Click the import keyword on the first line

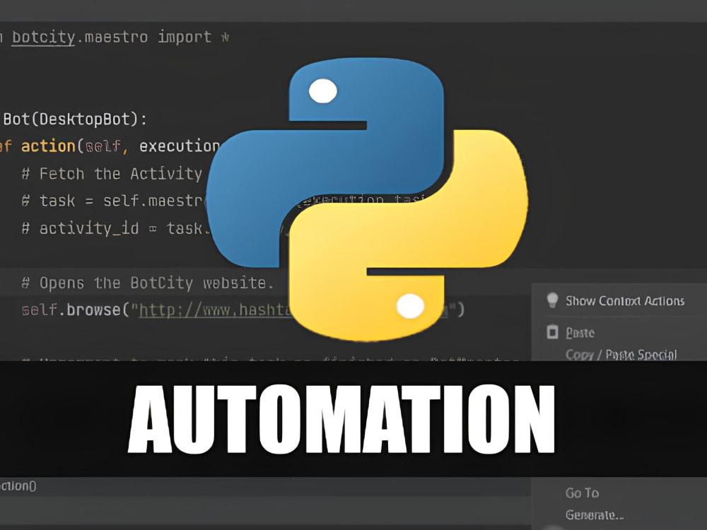click(x=185, y=37)
